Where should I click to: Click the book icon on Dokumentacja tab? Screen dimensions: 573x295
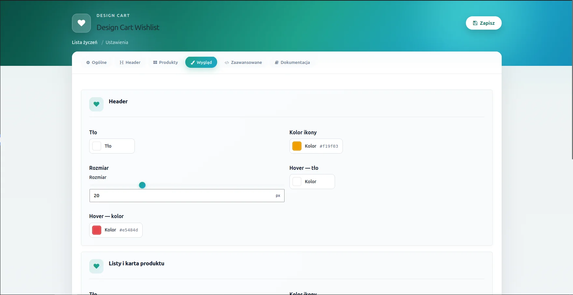[x=277, y=63]
